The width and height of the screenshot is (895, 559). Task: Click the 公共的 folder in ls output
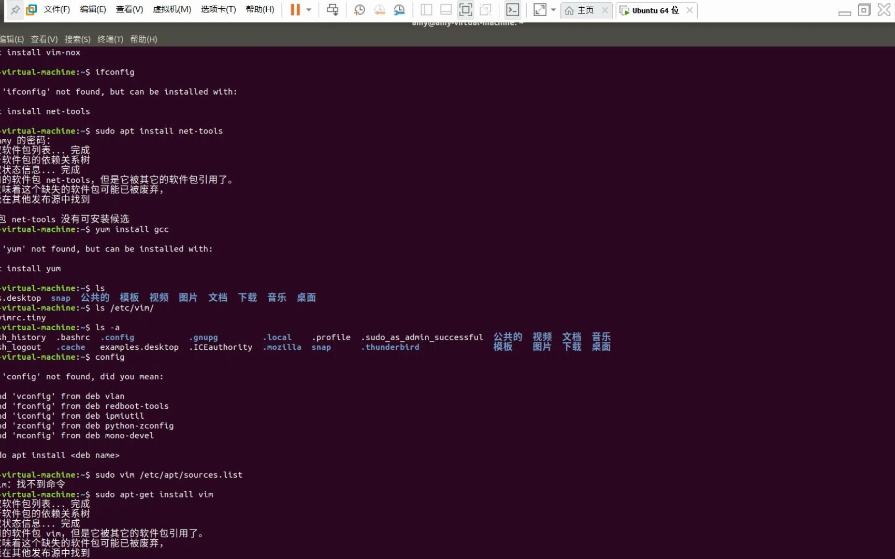(x=95, y=298)
